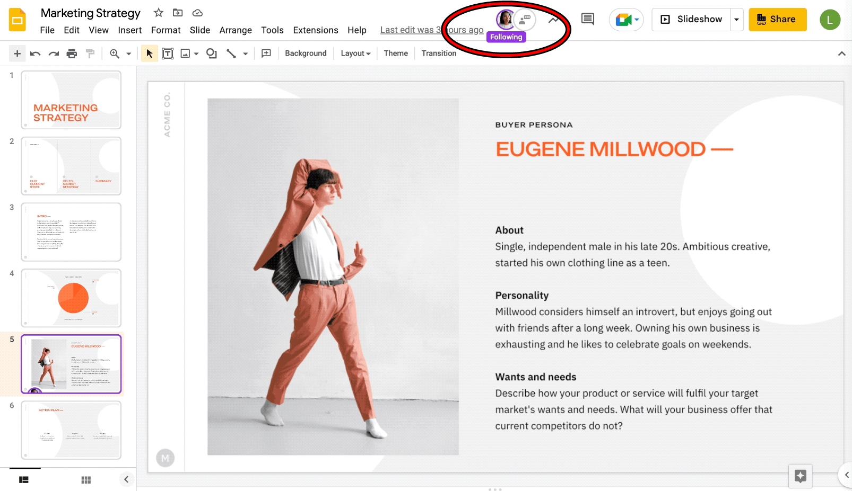Open the Slideshow options arrow
The width and height of the screenshot is (852, 491).
[x=736, y=19]
